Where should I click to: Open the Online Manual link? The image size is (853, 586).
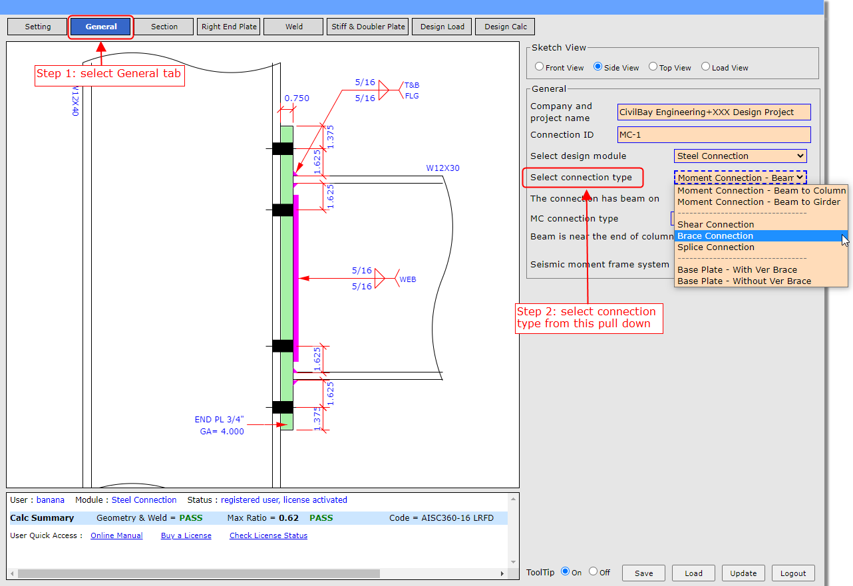pos(116,535)
